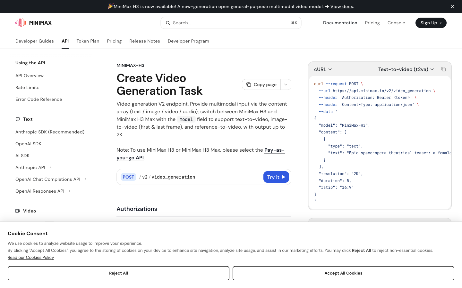Click the search magnifier icon
Viewport: 462px width, 288px height.
coord(168,23)
